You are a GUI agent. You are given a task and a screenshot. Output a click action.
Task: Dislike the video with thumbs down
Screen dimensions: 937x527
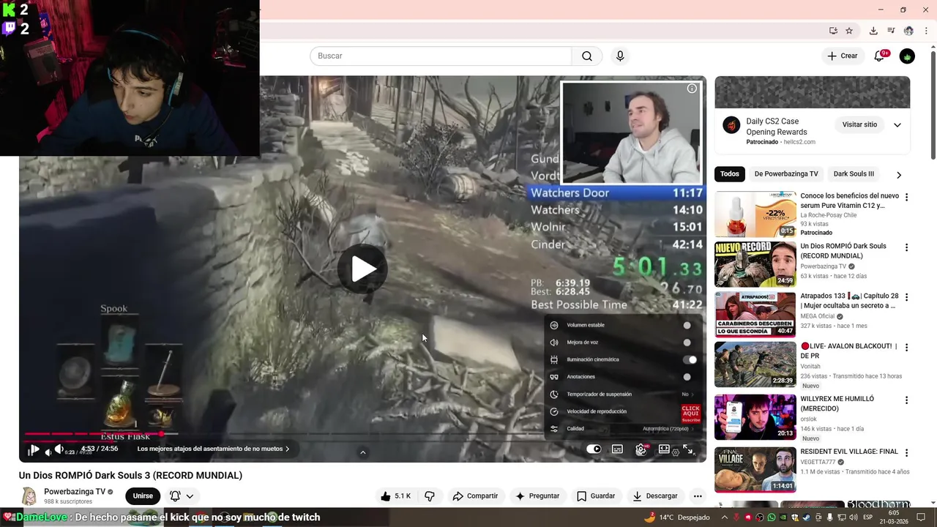click(x=430, y=496)
